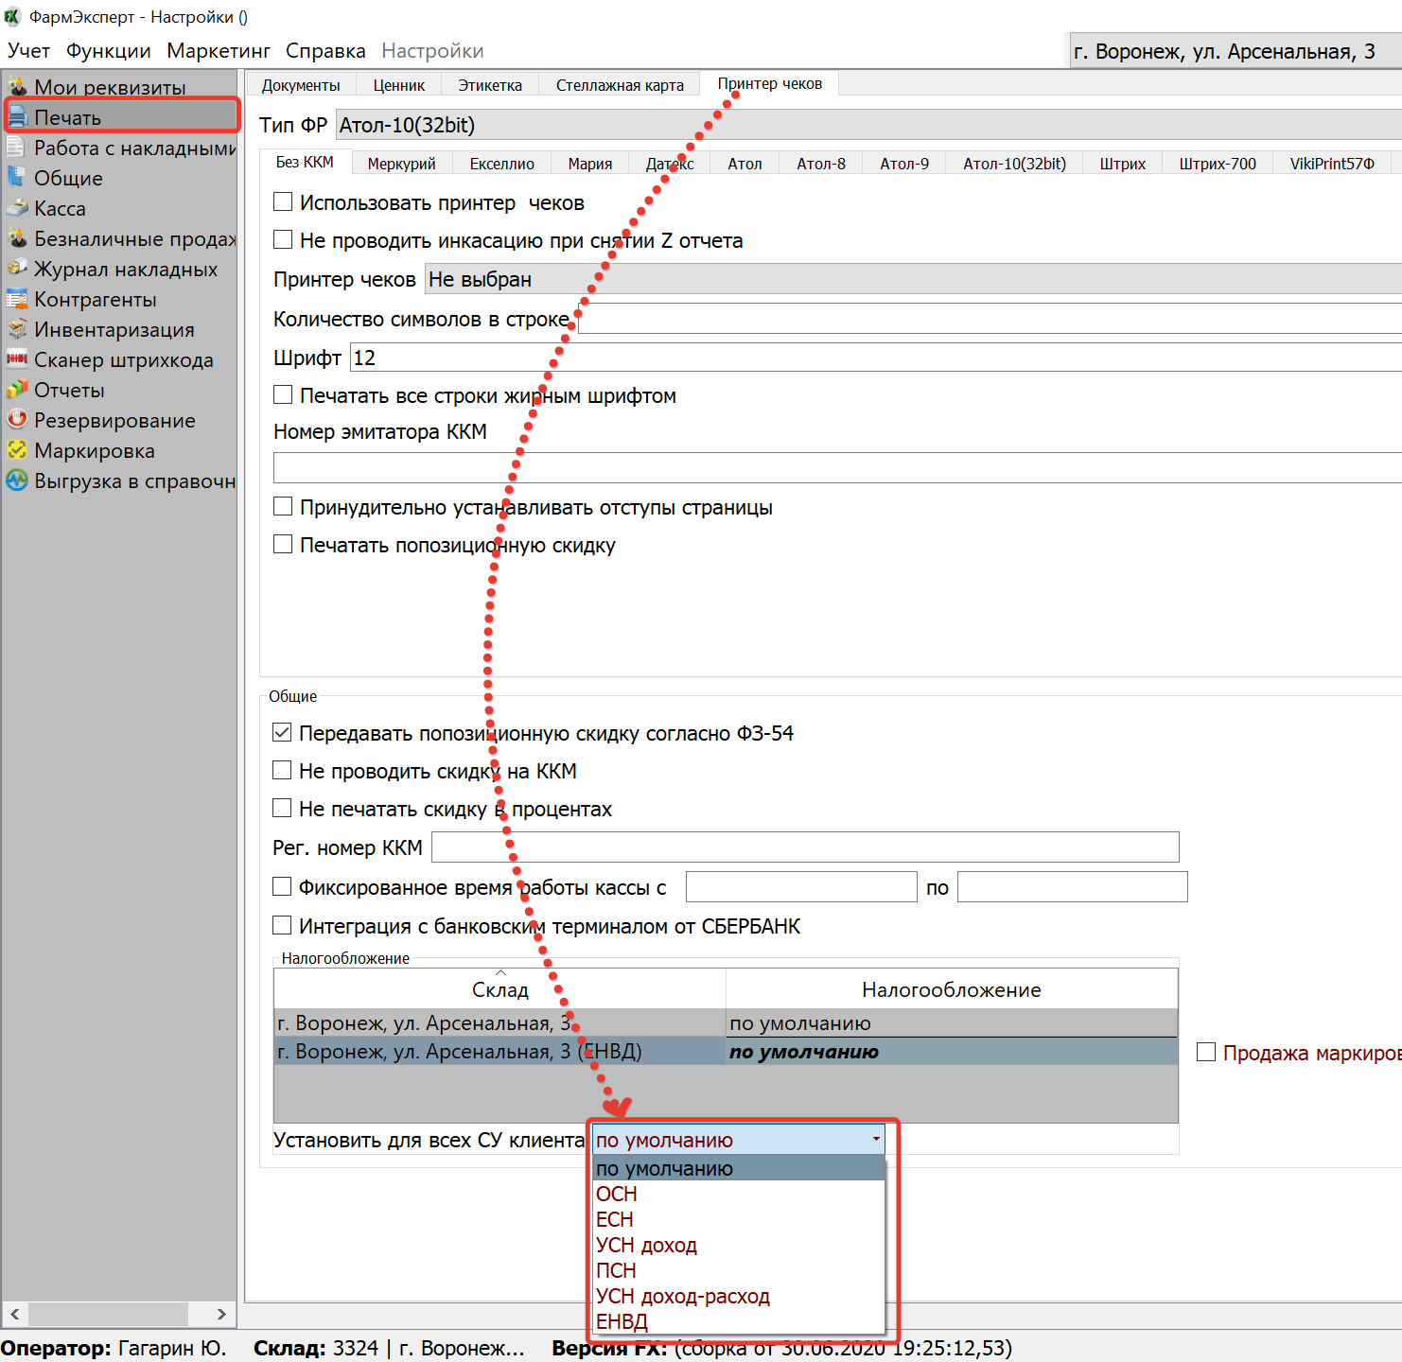Click the Контрагенты icon in sidebar
Viewport: 1402px width, 1362px height.
17,300
